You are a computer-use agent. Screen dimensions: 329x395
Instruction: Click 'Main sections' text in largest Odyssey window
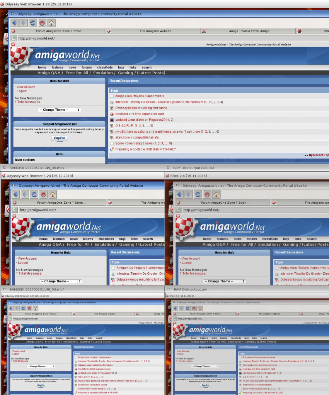(x=25, y=160)
